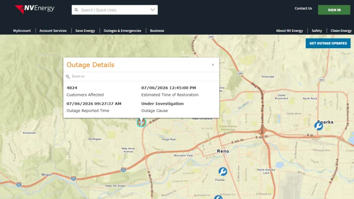The image size is (354, 199).
Task: Click the Wildcreek map label
Action: (268, 77)
